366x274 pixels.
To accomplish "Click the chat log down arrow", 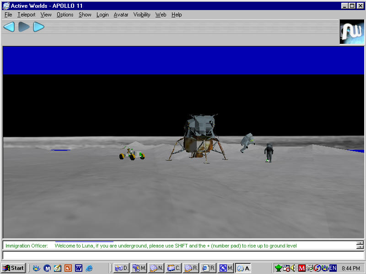I will point(360,247).
